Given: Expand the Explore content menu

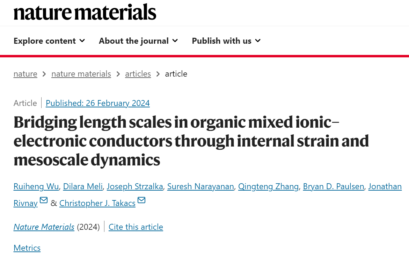Looking at the screenshot, I should pyautogui.click(x=49, y=41).
